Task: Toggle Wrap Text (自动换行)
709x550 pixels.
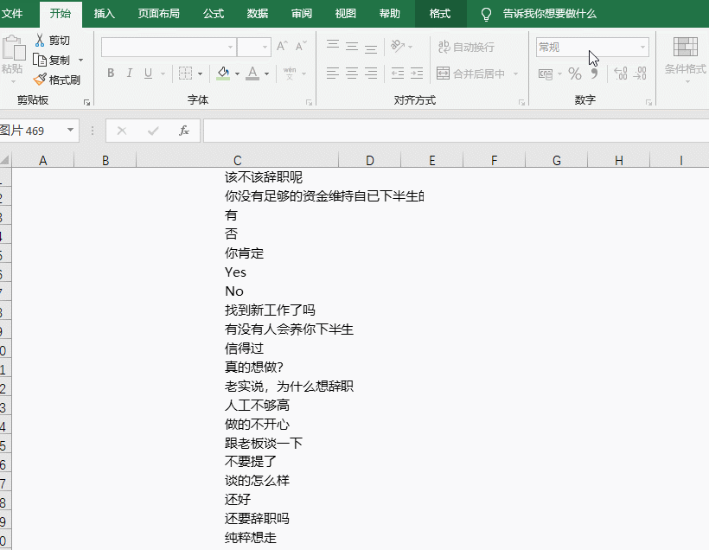Action: pos(466,47)
